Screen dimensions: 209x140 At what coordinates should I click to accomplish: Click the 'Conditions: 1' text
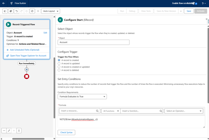coord(13,40)
